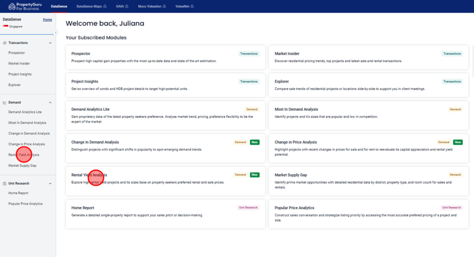Open Most In Demand Analysis in sidebar
Viewport: 474px width, 257px height.
point(27,122)
